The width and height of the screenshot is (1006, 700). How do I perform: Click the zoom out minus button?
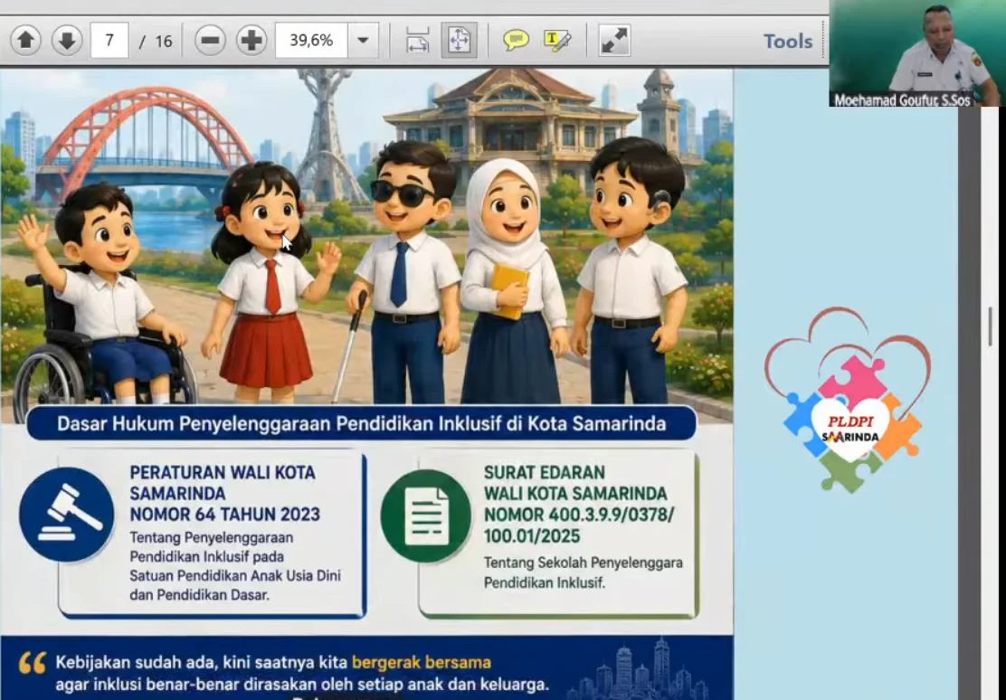coord(210,41)
